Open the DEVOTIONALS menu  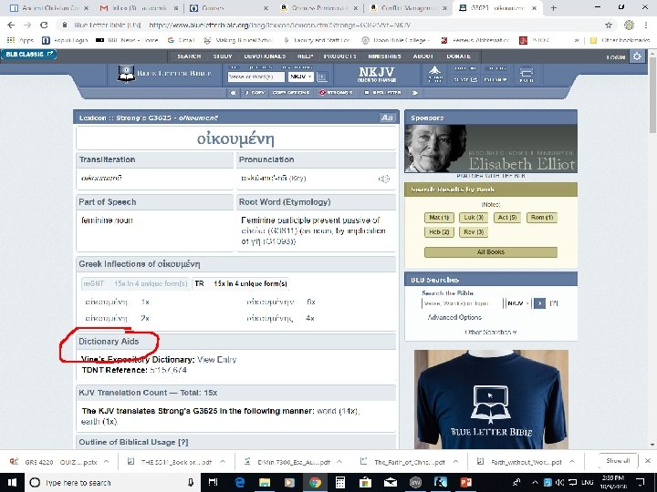point(265,56)
